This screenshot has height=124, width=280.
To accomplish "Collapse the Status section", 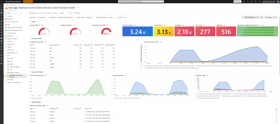I will pos(30,22).
